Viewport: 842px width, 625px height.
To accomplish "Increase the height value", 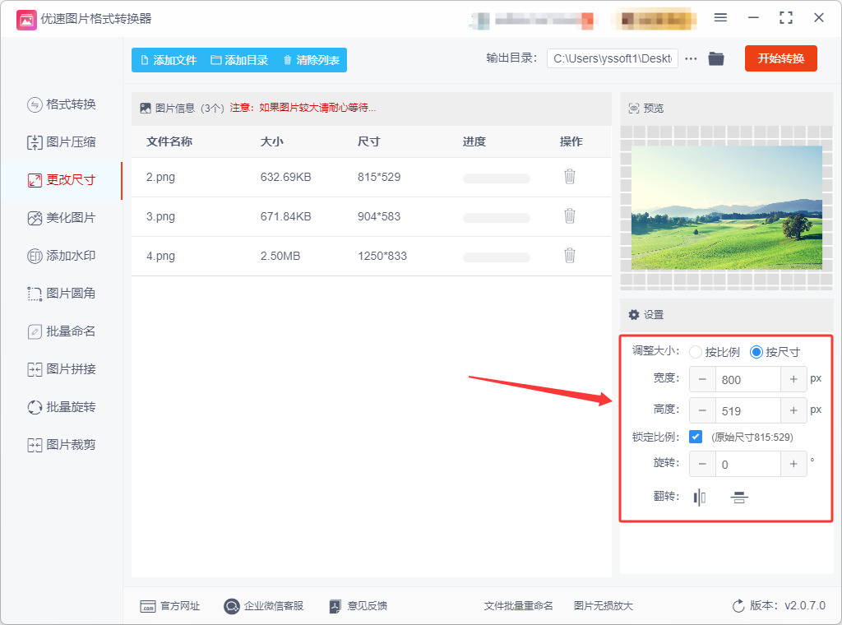I will point(793,410).
